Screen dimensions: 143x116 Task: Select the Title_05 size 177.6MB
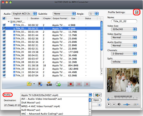73,52
